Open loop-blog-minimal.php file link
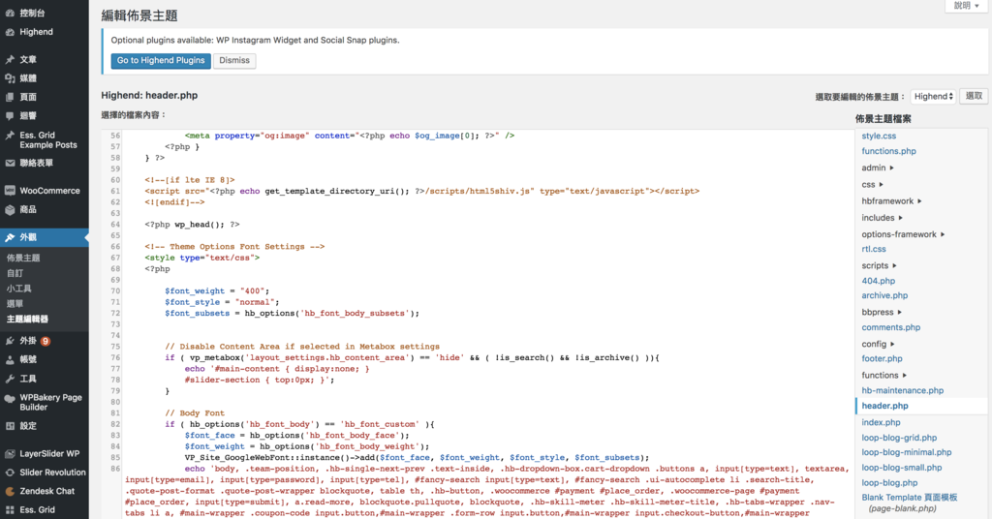 coord(907,452)
